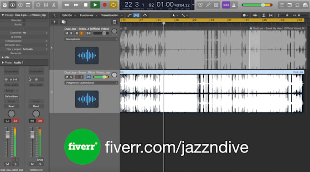Toggle the Show Automation curve icon
Viewport: 310px width, 172px height.
point(129,15)
